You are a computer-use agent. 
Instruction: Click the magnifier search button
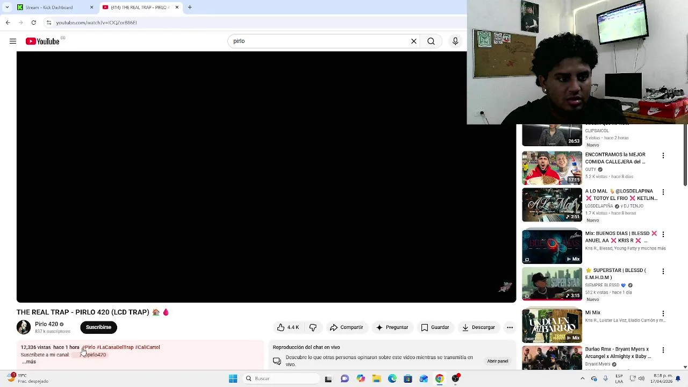click(x=431, y=41)
